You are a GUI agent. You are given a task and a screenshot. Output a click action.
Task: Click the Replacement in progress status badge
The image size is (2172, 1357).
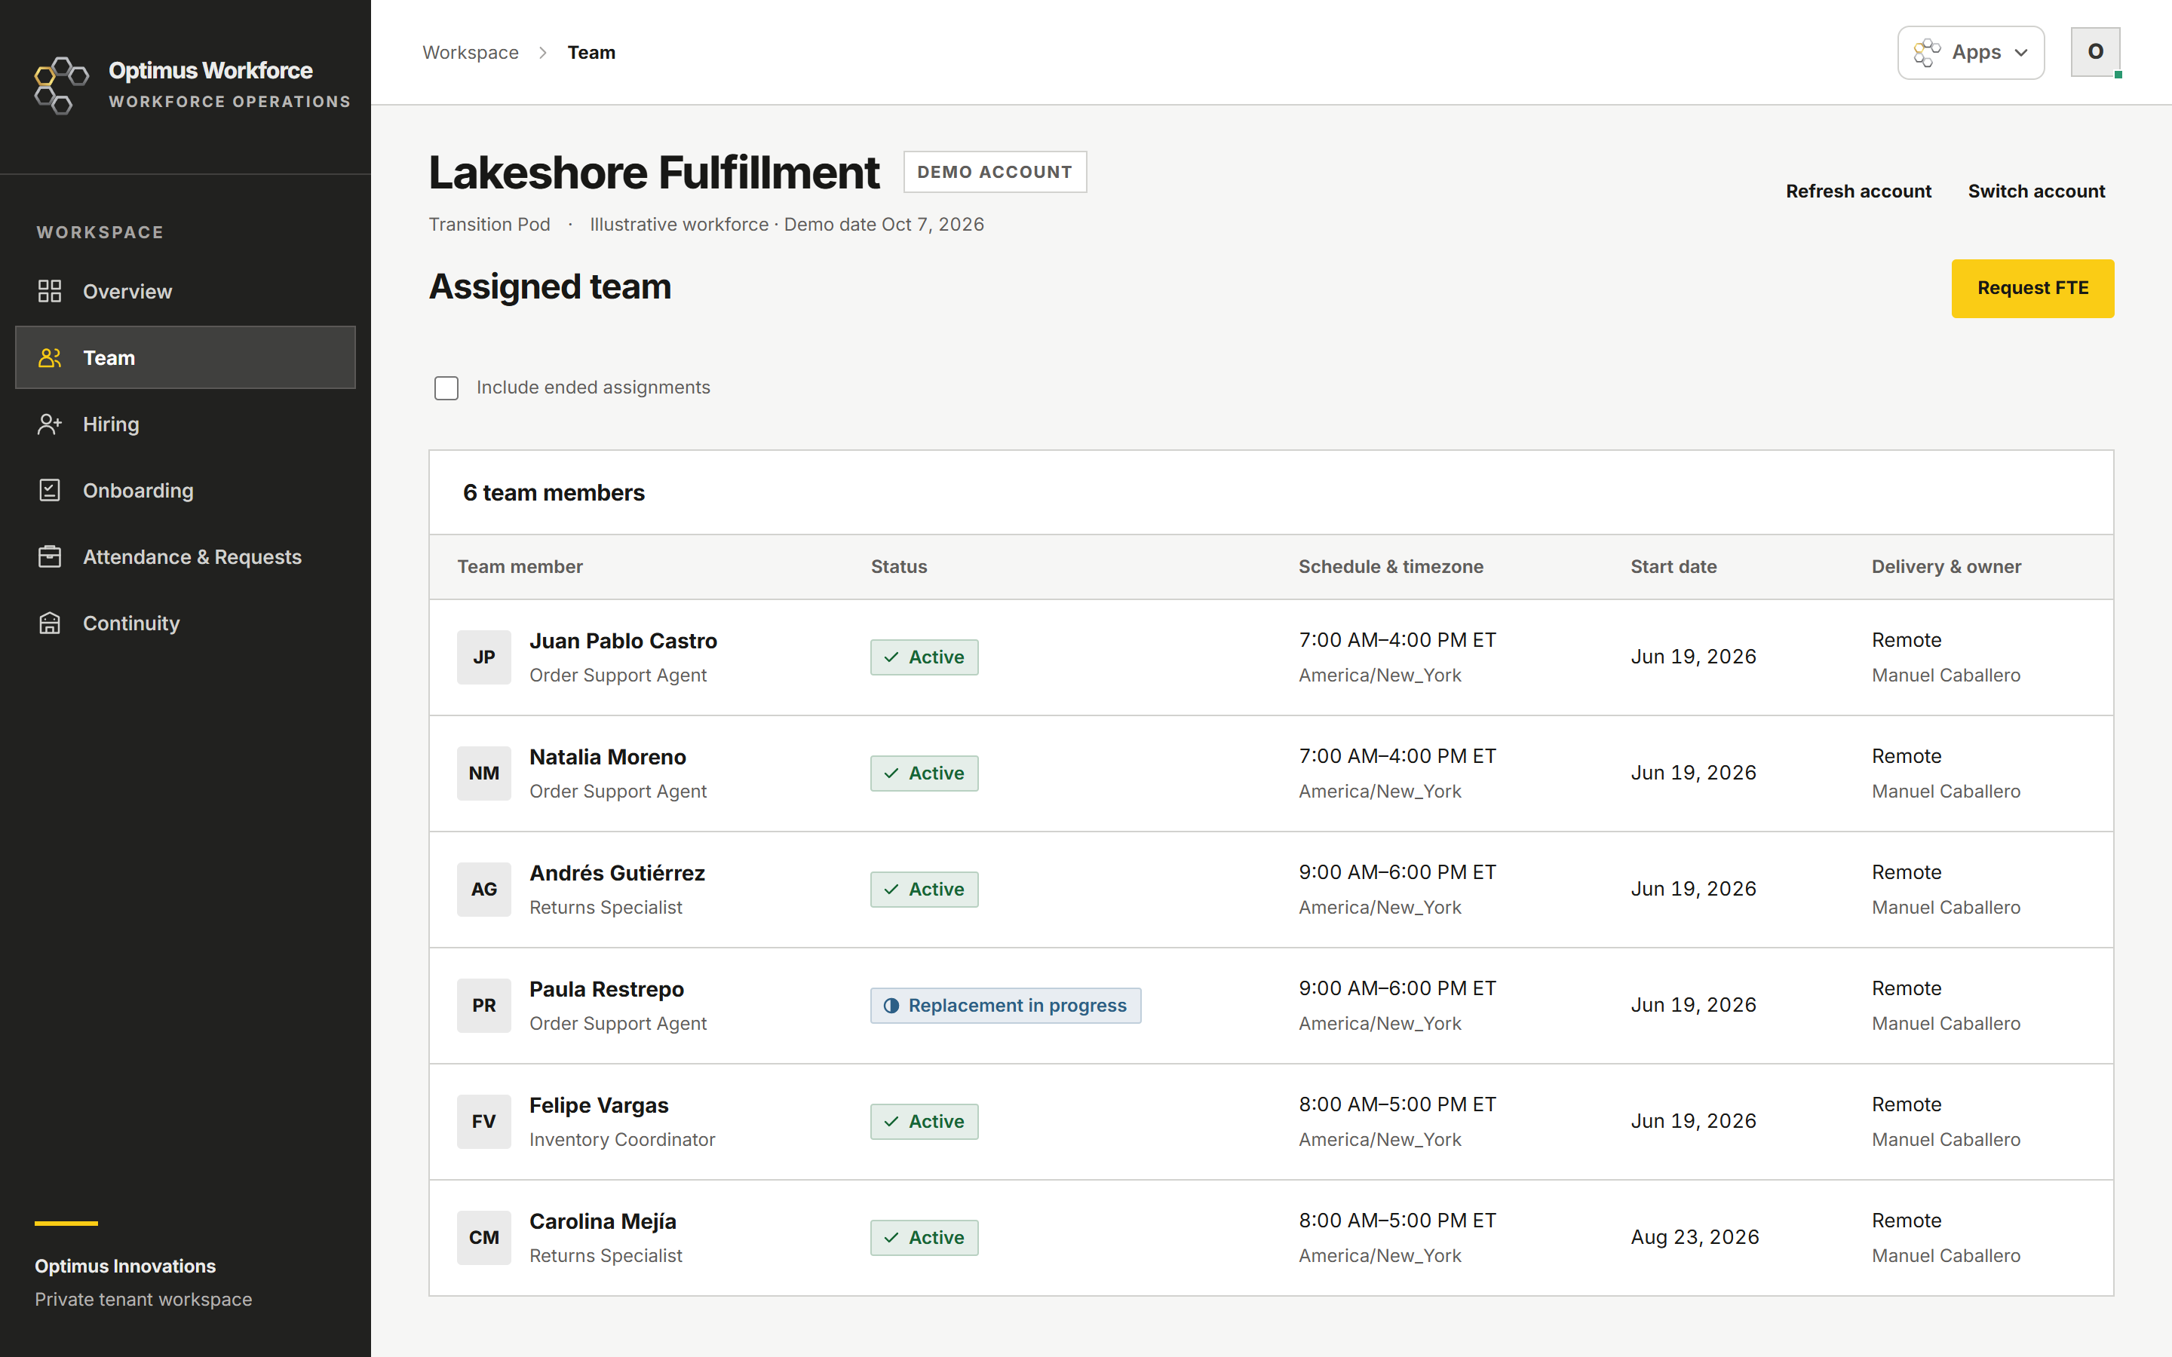pyautogui.click(x=1005, y=1005)
